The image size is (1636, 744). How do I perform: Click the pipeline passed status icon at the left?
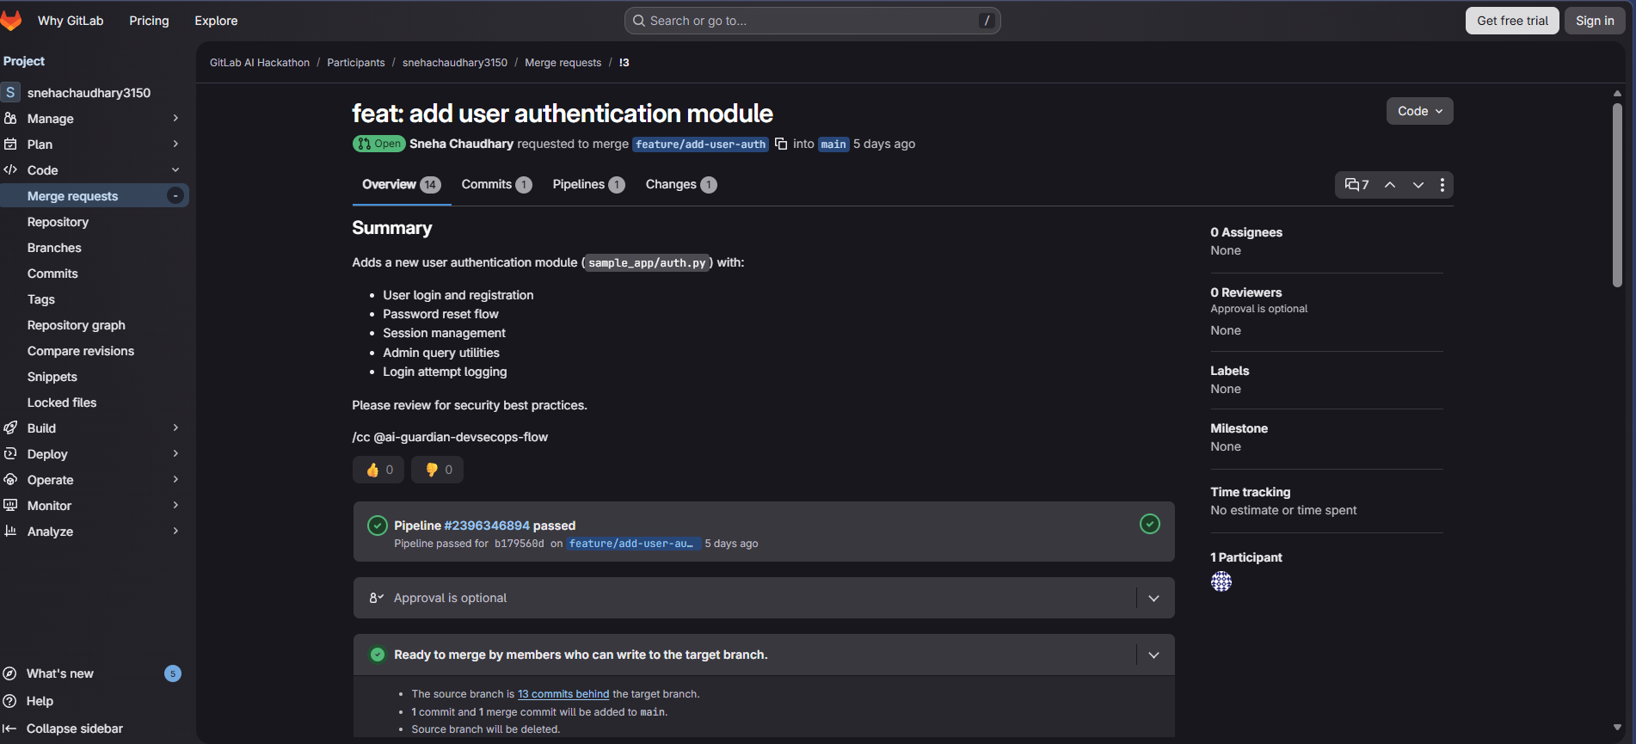(x=377, y=526)
